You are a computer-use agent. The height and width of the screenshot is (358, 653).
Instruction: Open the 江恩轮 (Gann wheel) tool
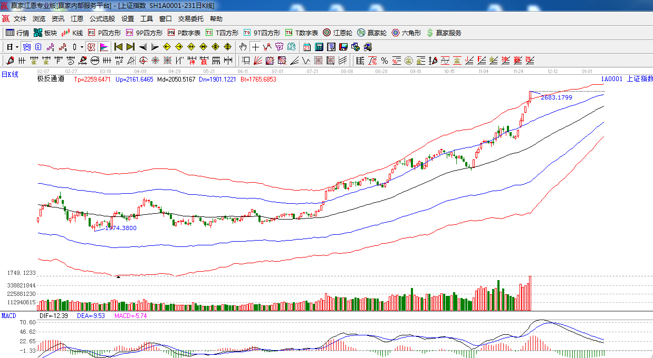point(338,33)
